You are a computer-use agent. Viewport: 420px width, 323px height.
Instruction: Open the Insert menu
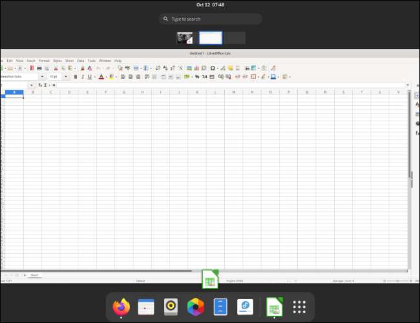click(x=31, y=61)
